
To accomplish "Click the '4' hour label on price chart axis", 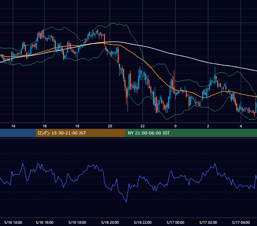I will (x=241, y=126).
